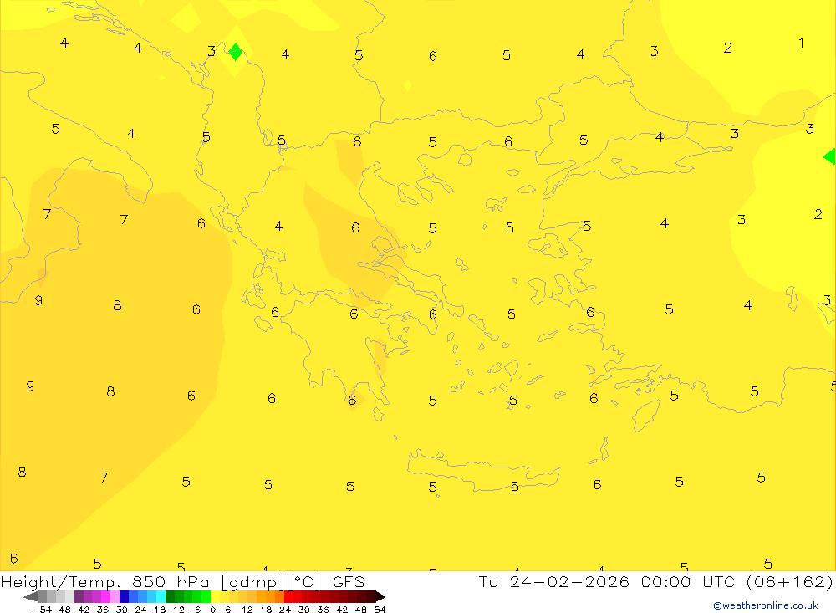
Task: Pick the dark blue legend swatch
Action: 125,596
